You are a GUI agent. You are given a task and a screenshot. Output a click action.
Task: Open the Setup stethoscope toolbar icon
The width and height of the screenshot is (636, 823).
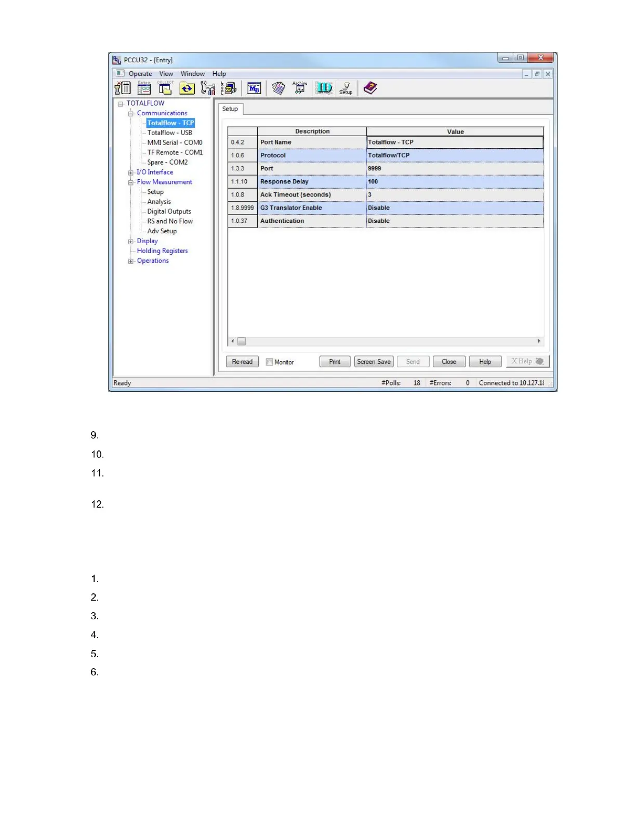(346, 88)
